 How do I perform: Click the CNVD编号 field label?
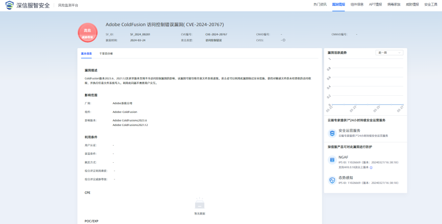[263, 34]
